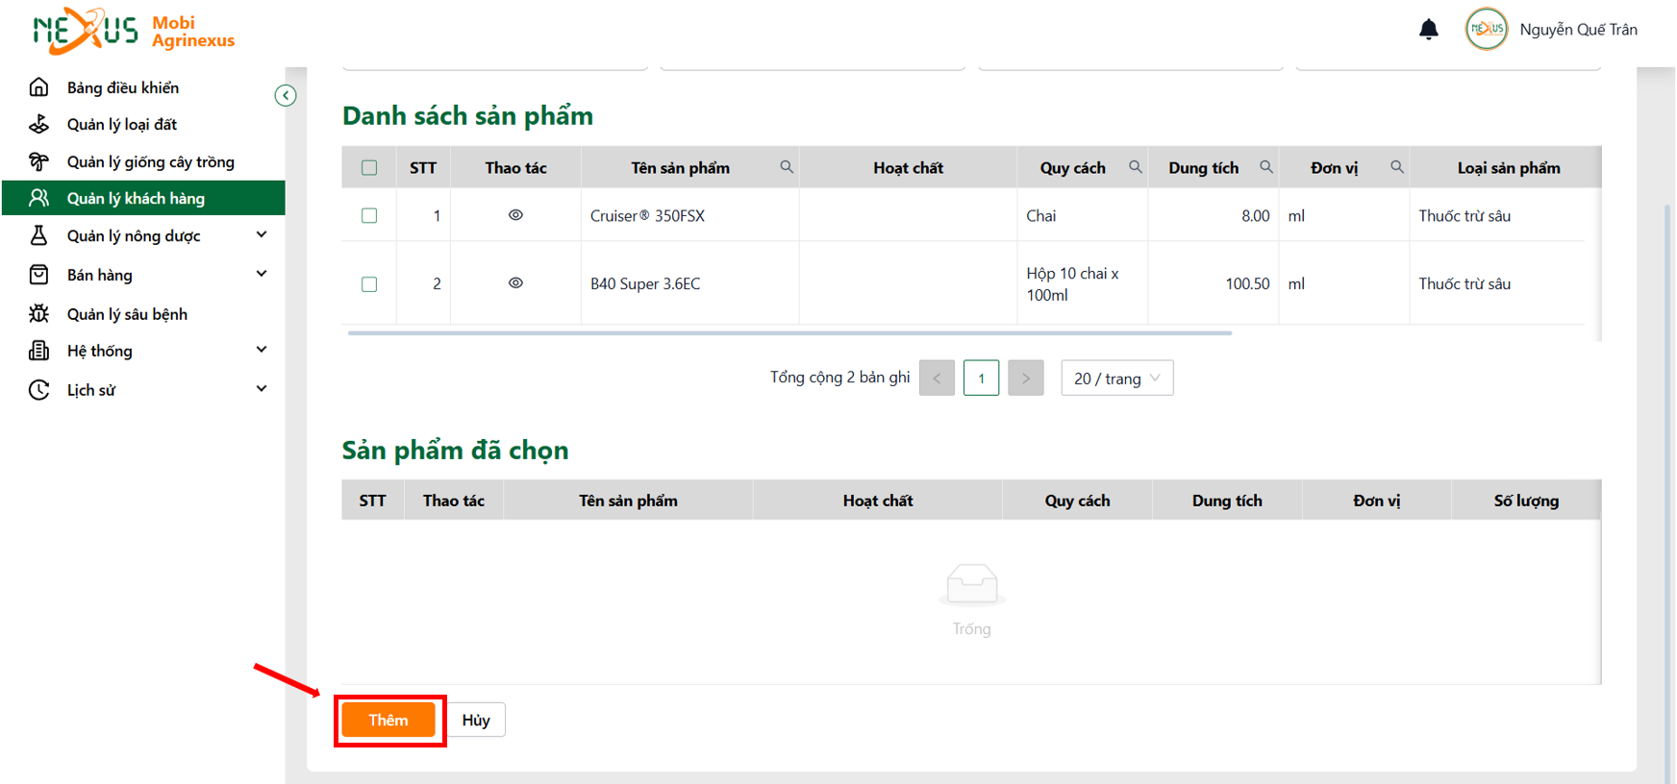Screen dimensions: 1677x784
Task: Search the Đơn vị column
Action: point(1397,167)
